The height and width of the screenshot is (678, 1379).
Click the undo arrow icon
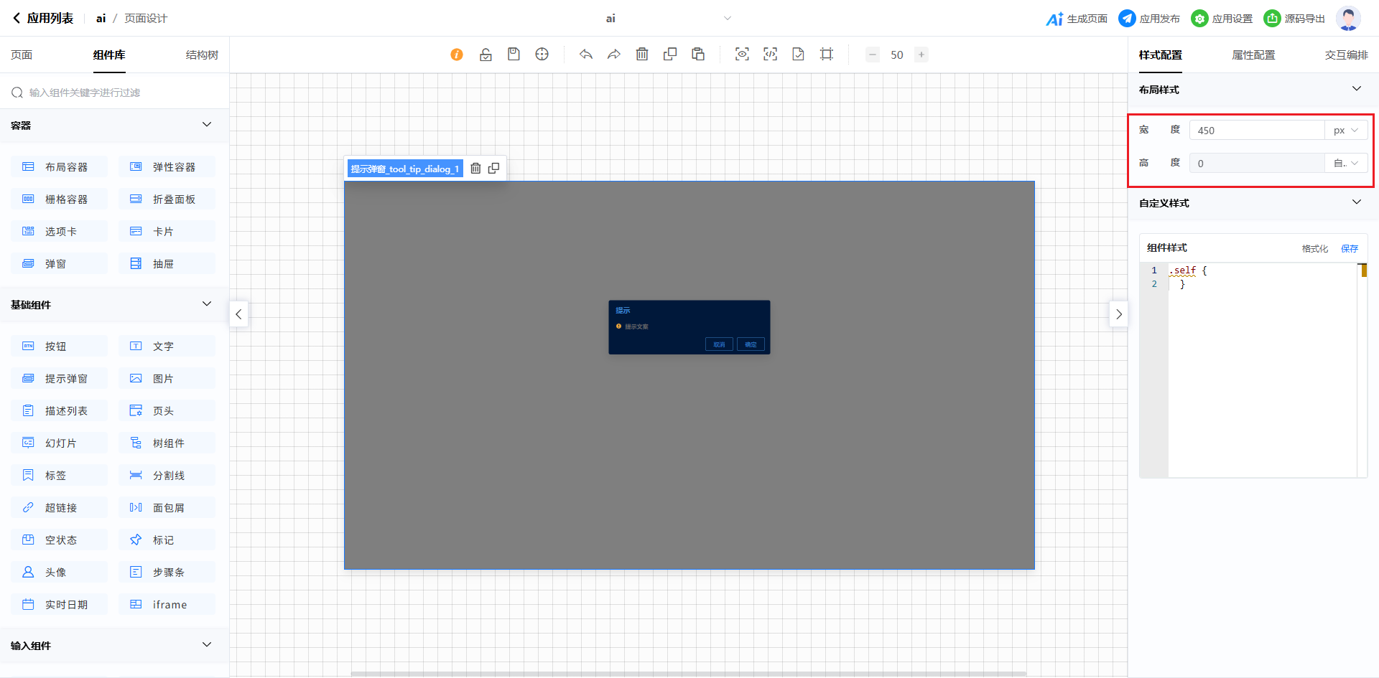pyautogui.click(x=586, y=55)
